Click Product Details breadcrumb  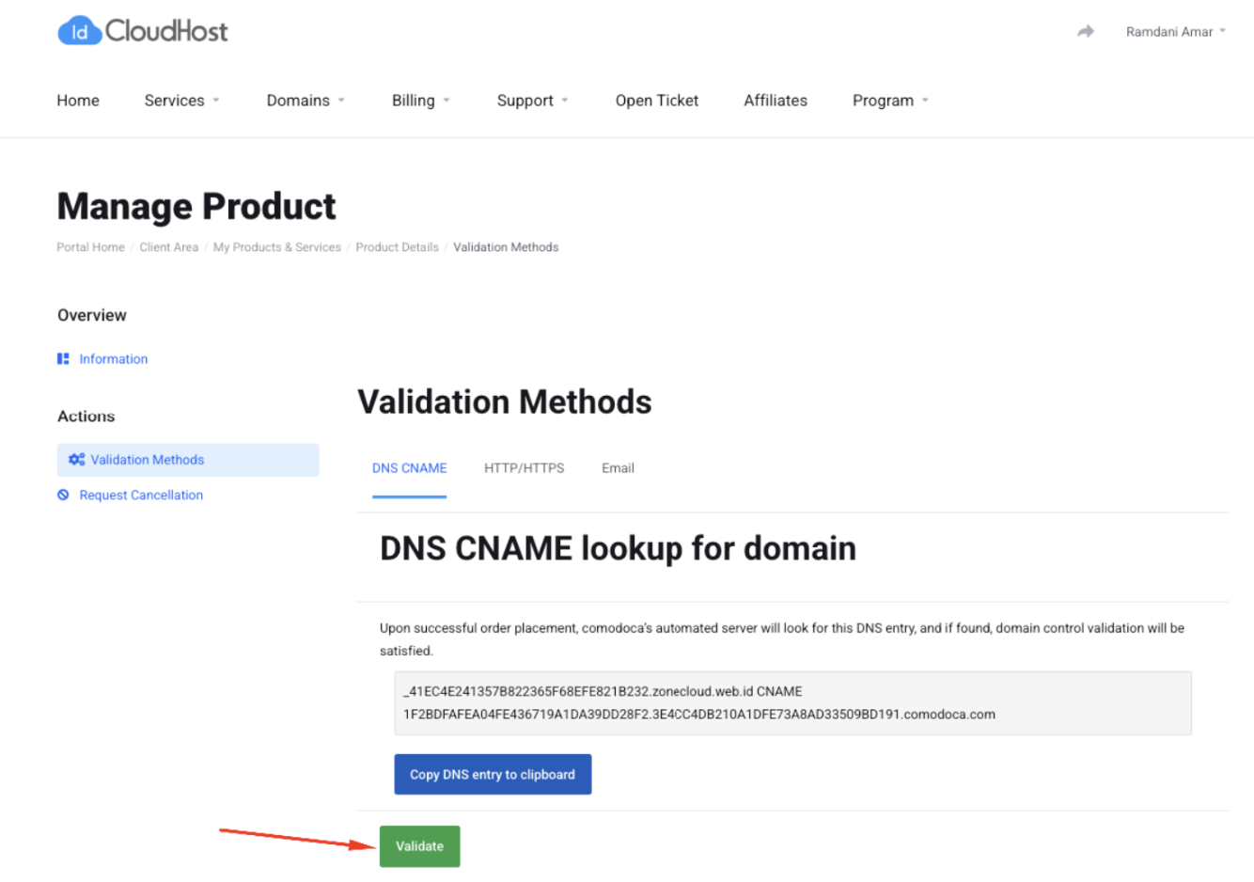[397, 247]
